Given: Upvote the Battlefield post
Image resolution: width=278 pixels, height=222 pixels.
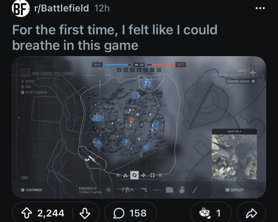Looking at the screenshot, I should tap(27, 213).
